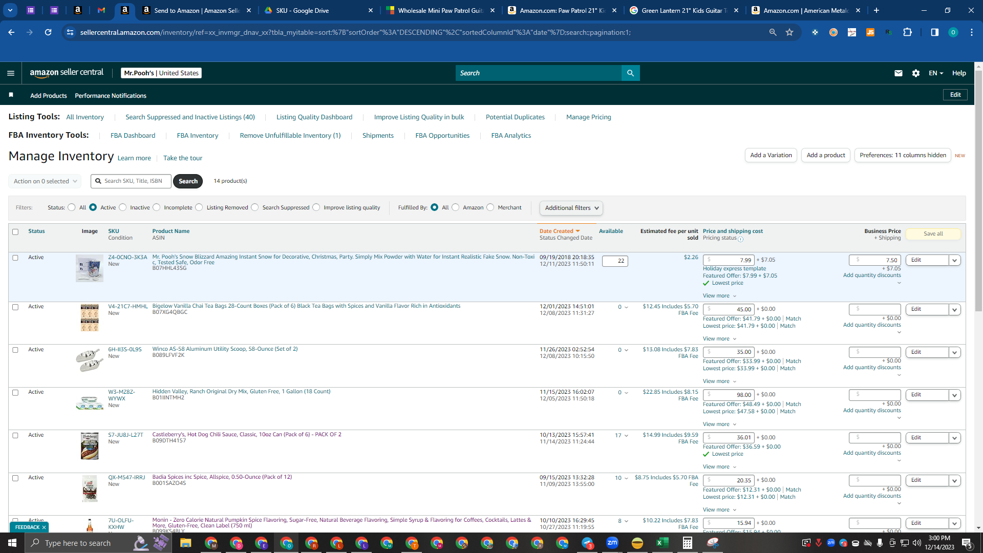This screenshot has height=553, width=983.
Task: Click the Snow Blizzard product thumbnail
Action: 90,268
